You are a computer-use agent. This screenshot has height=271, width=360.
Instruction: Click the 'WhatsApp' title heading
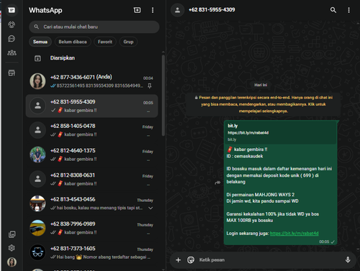tap(45, 10)
